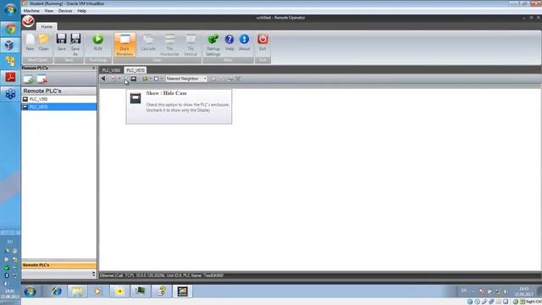Open the VirtualBox Devices menu
This screenshot has height=305, width=542.
coord(65,11)
